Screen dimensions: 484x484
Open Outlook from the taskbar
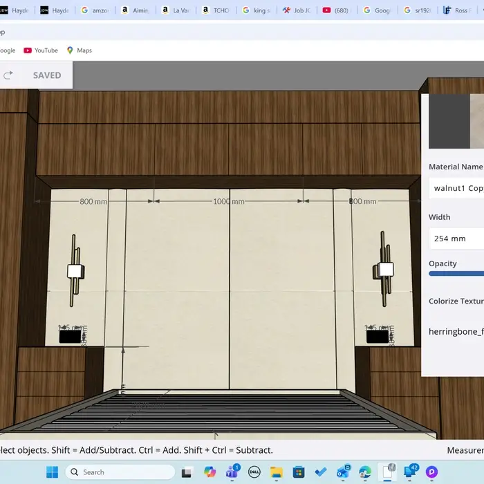point(343,472)
